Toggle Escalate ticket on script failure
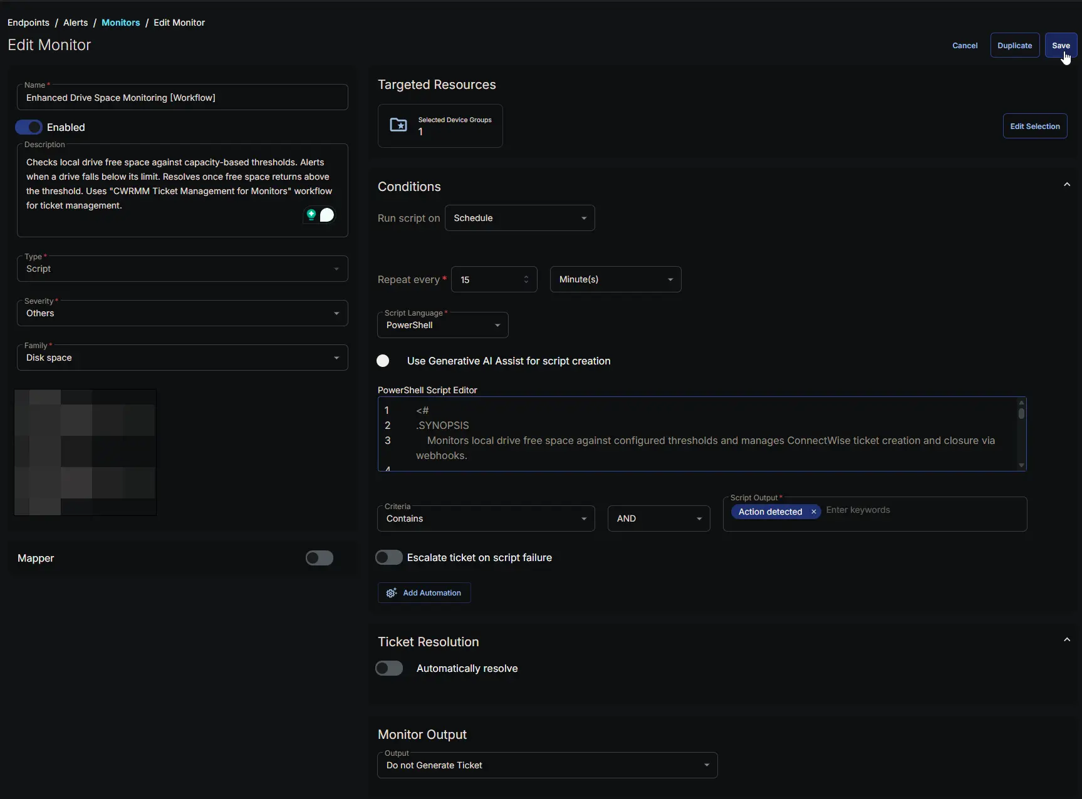The height and width of the screenshot is (799, 1082). click(x=389, y=557)
